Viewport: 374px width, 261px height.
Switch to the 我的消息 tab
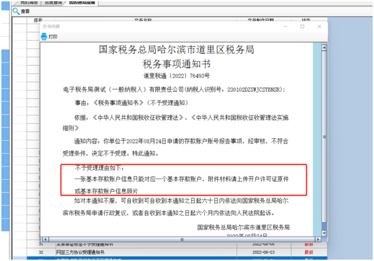(x=29, y=3)
